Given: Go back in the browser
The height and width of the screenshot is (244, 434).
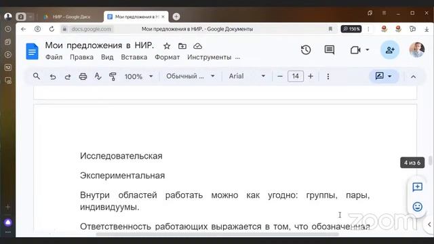Looking at the screenshot, I should (23, 29).
